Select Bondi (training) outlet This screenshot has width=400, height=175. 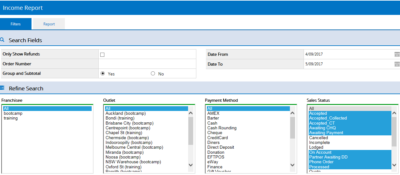coord(146,118)
